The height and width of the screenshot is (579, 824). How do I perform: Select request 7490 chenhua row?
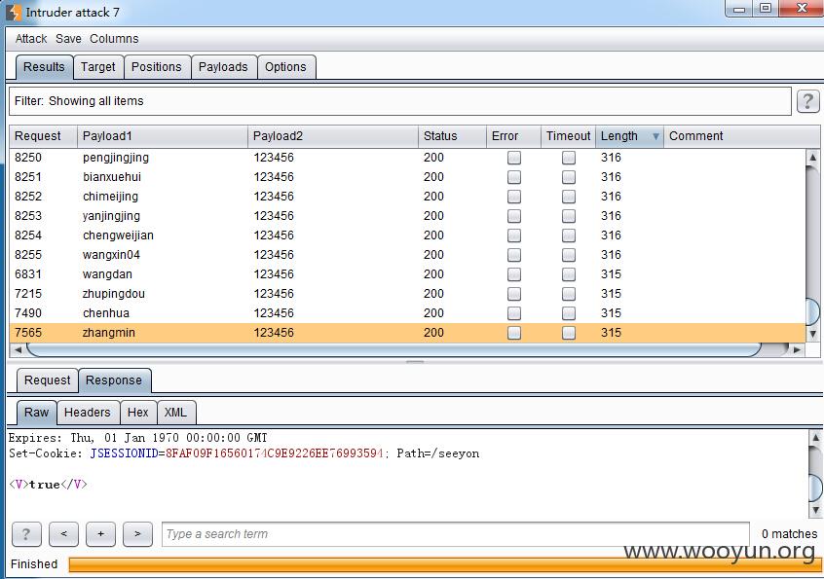[407, 313]
